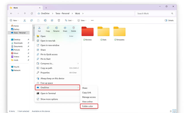Select Pin to Start
Image resolution: width=184 pixels, height=113 pixels.
(57, 59)
